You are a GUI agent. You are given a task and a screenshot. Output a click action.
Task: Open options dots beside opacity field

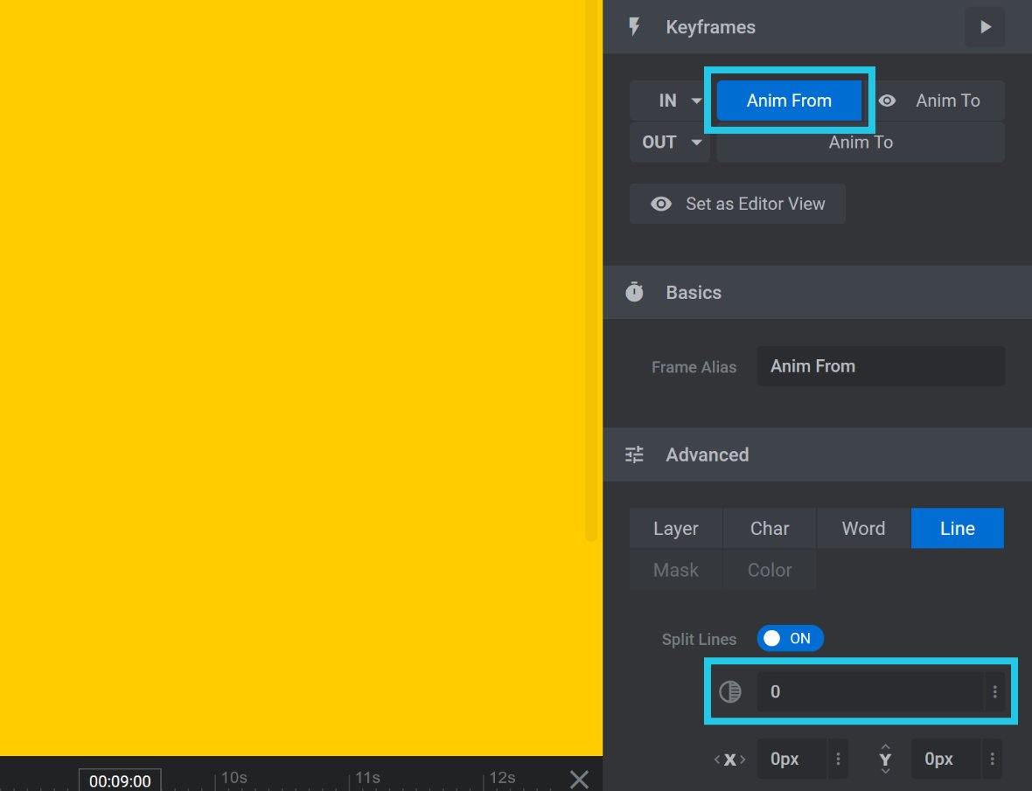(994, 691)
